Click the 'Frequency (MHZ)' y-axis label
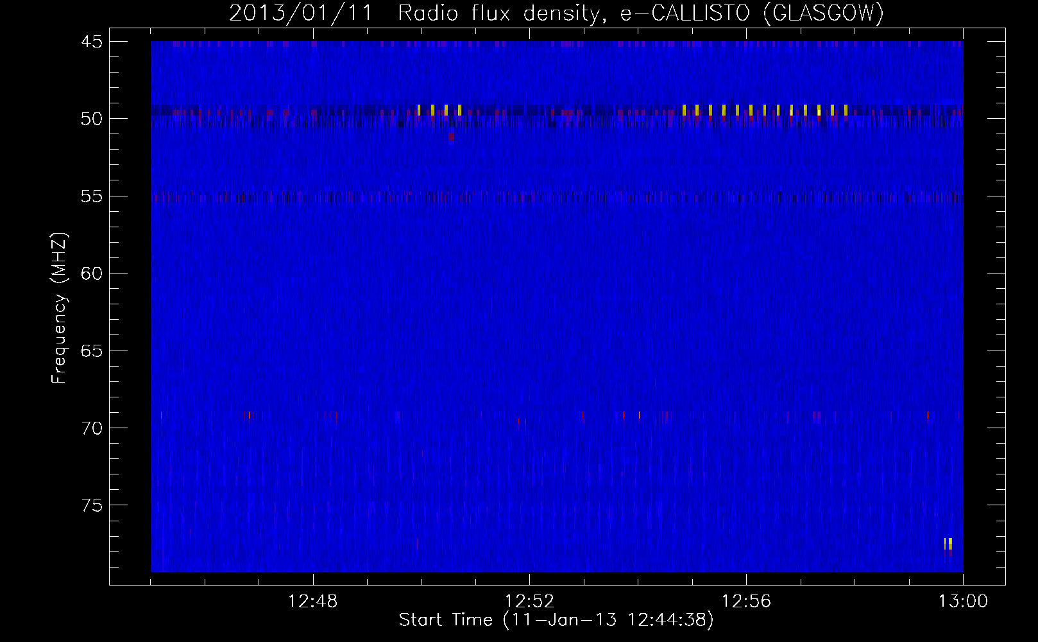 [59, 308]
